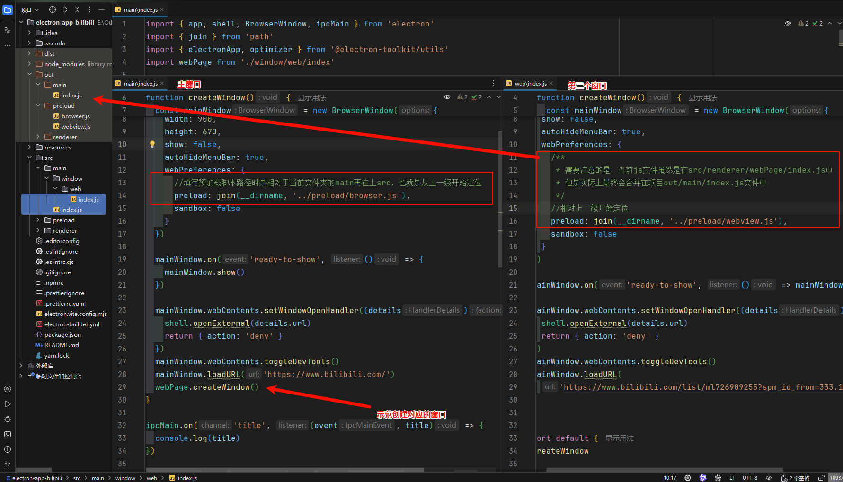Viewport: 843px width, 482px height.
Task: Expand the dist folder
Action: [30, 53]
